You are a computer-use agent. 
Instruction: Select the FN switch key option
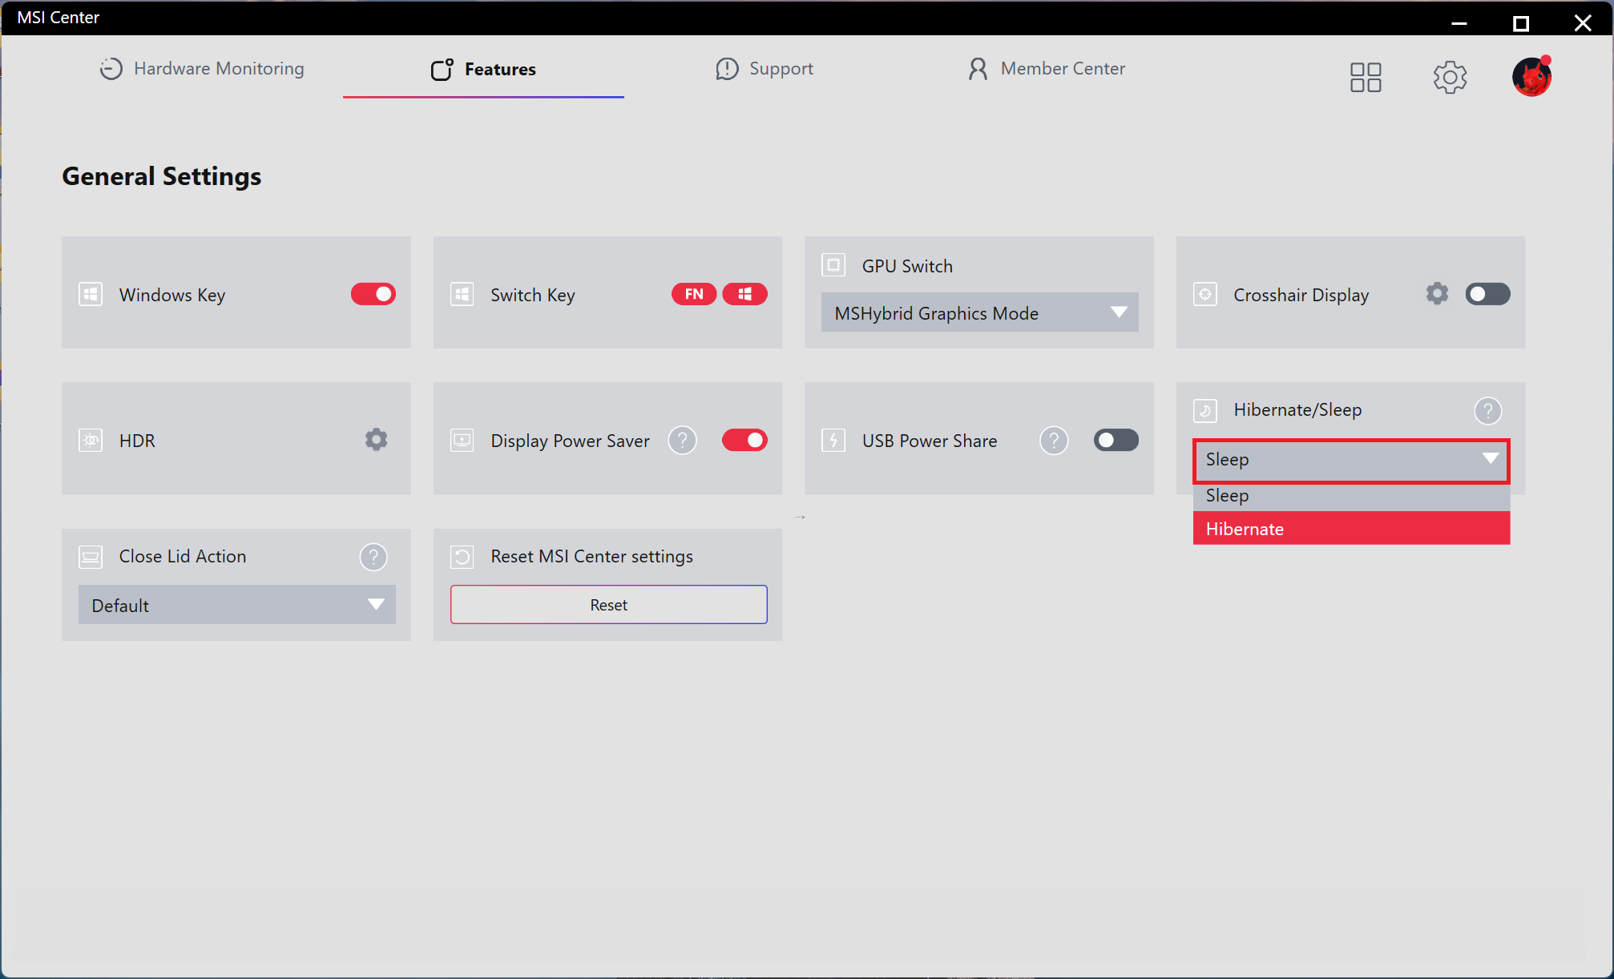(694, 294)
